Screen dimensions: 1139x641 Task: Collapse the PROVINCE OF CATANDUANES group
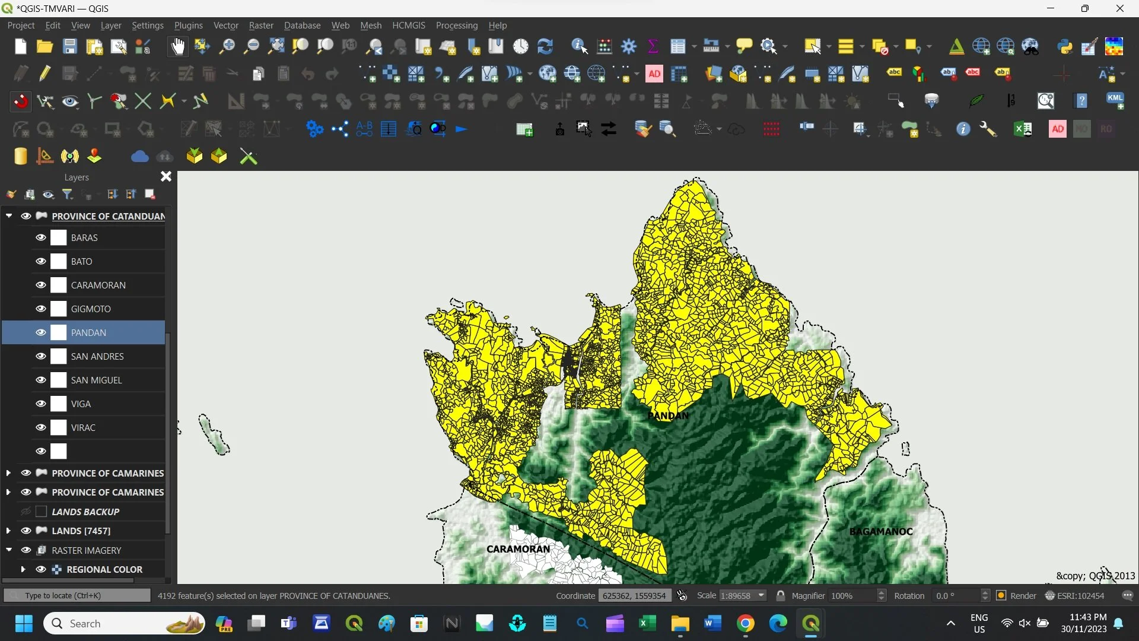coord(9,216)
